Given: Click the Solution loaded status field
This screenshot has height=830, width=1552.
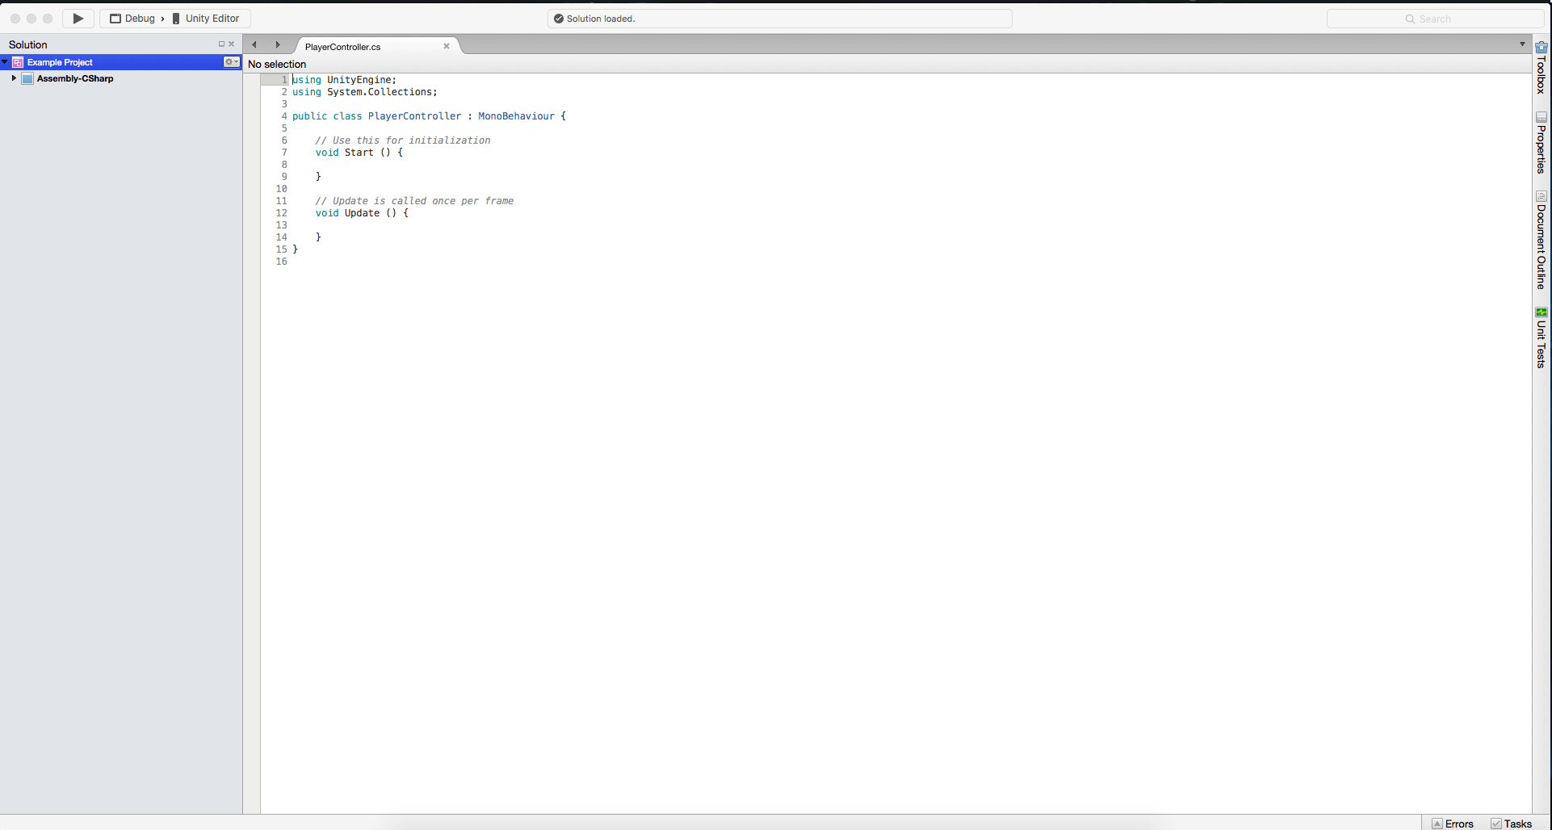Looking at the screenshot, I should coord(780,19).
